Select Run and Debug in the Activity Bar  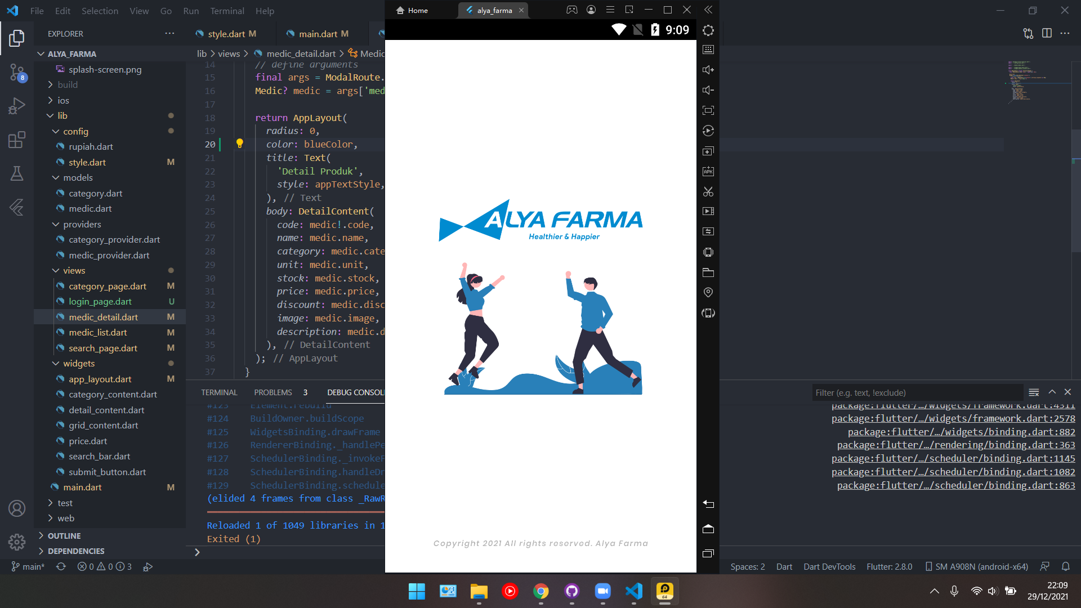17,106
